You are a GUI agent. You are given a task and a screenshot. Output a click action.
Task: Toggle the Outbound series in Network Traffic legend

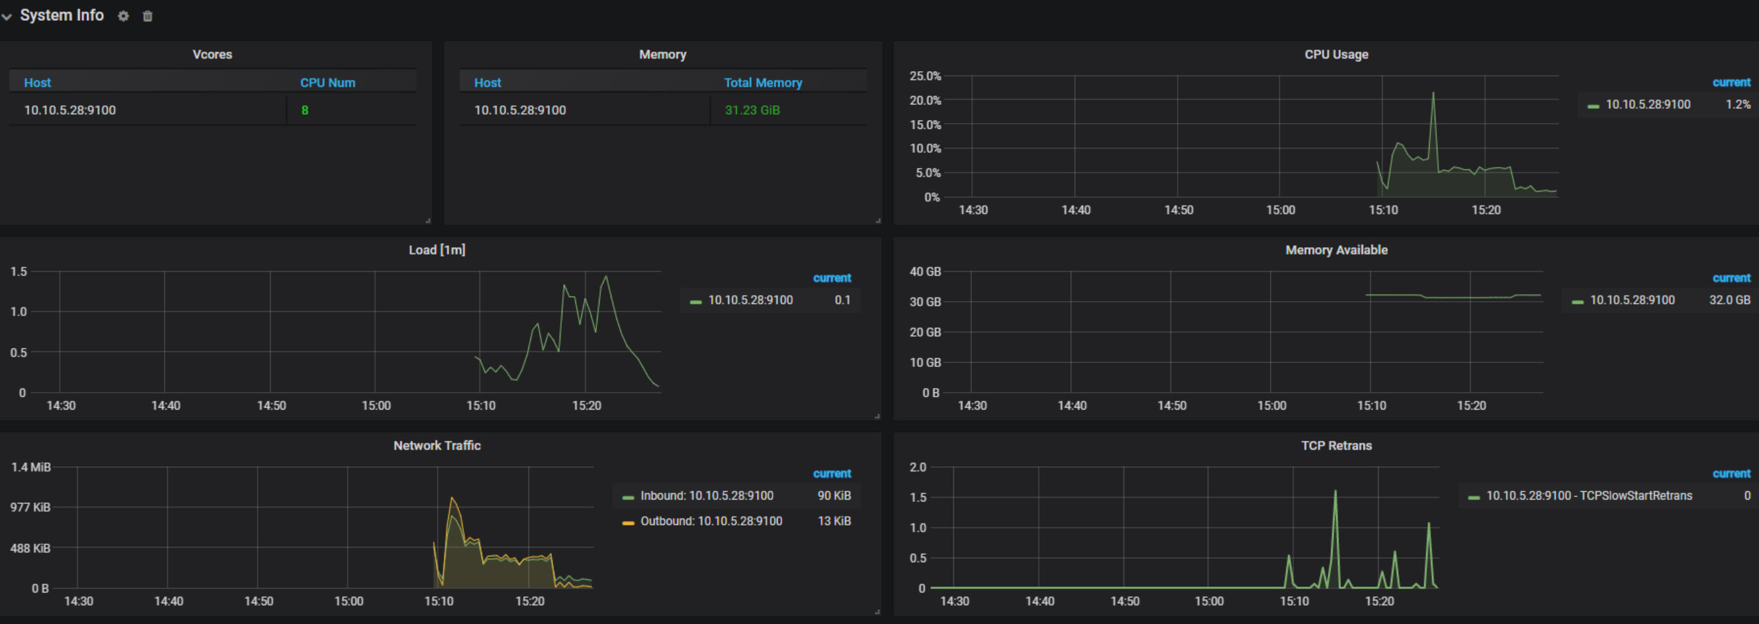click(710, 521)
